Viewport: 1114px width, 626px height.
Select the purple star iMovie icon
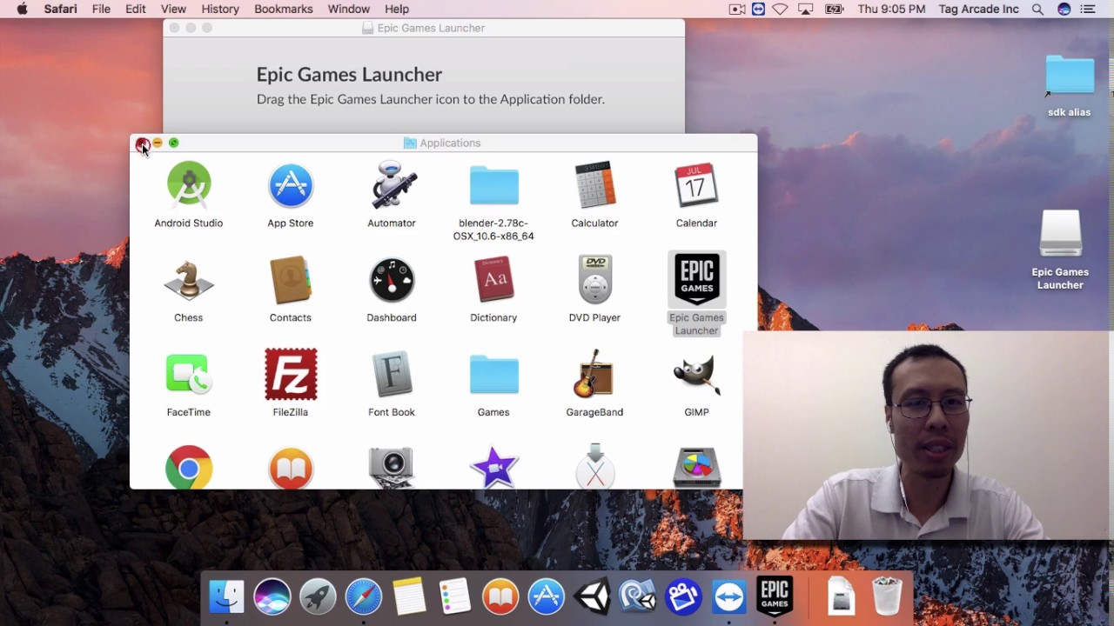[x=493, y=468]
